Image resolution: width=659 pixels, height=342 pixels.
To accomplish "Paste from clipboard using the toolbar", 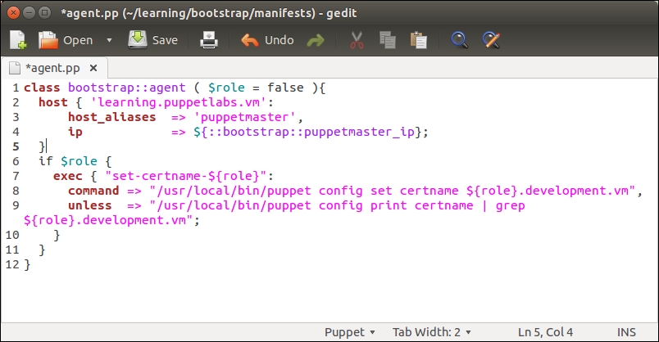I will pyautogui.click(x=418, y=40).
